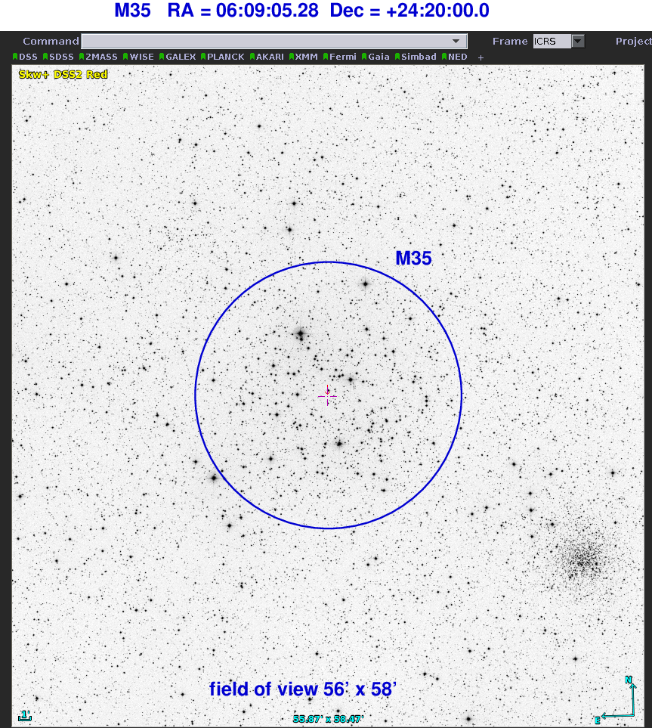Viewport: 652px width, 728px height.
Task: Click the central reticle crosshair in M35
Action: (327, 395)
